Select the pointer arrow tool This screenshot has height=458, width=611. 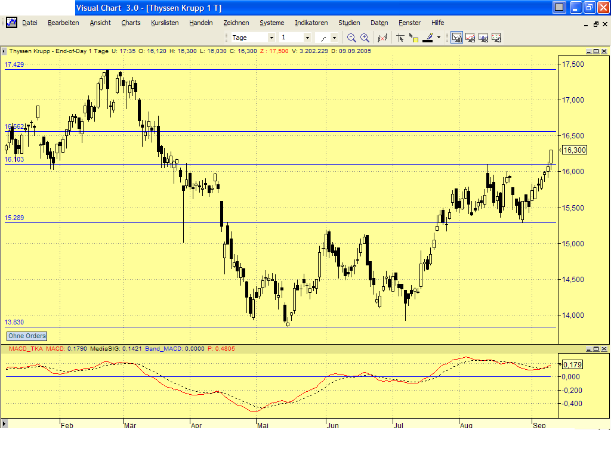pyautogui.click(x=400, y=37)
